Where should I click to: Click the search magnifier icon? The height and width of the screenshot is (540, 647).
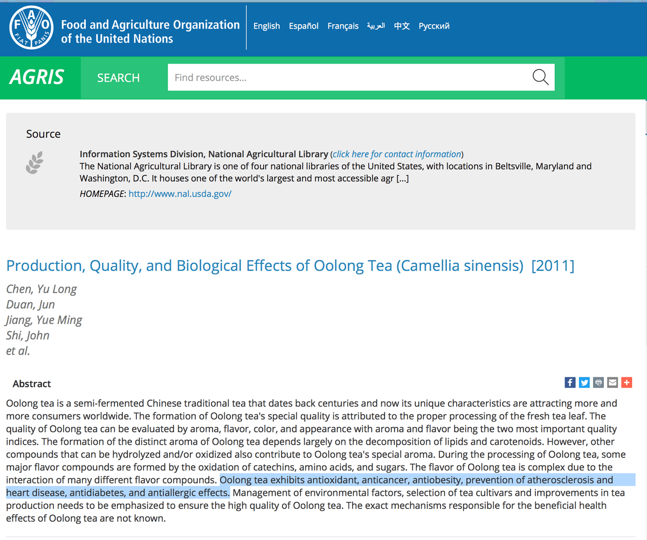540,78
